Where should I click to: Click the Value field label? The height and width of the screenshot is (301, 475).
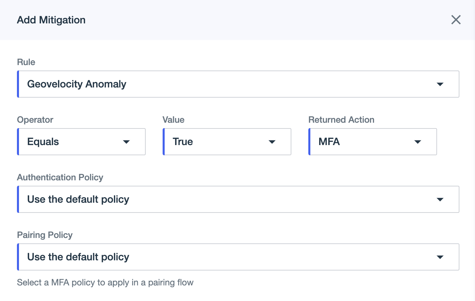[173, 120]
